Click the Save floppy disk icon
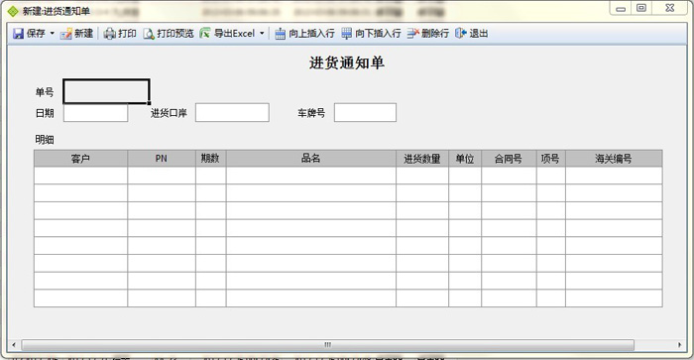The image size is (694, 360). point(18,34)
